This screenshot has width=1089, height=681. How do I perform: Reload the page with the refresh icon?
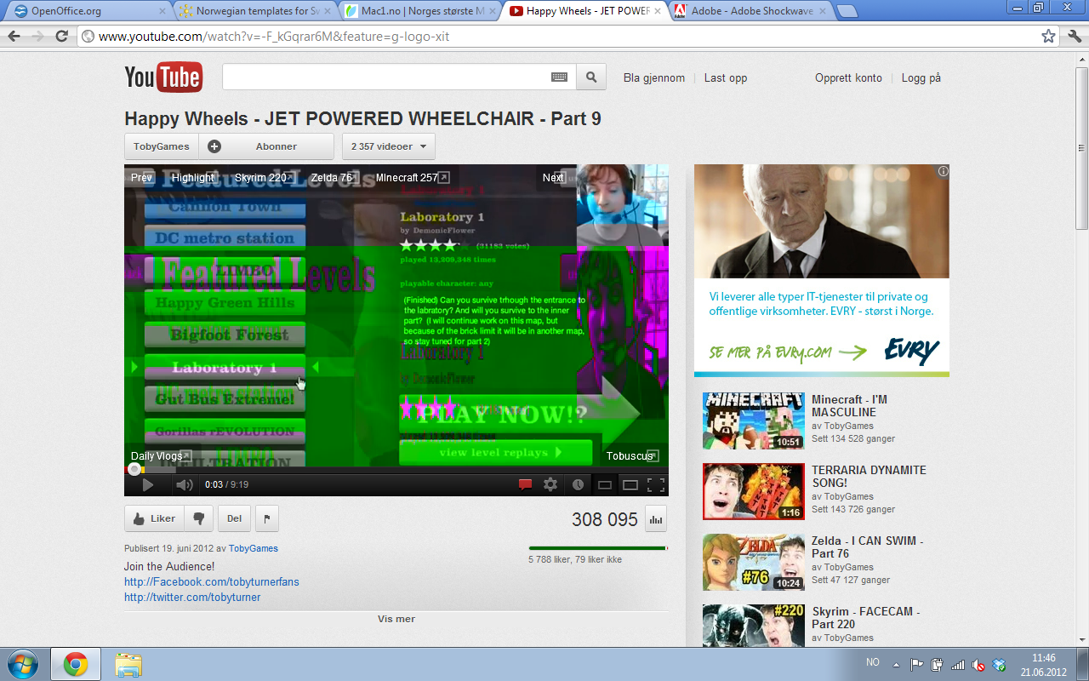tap(61, 37)
